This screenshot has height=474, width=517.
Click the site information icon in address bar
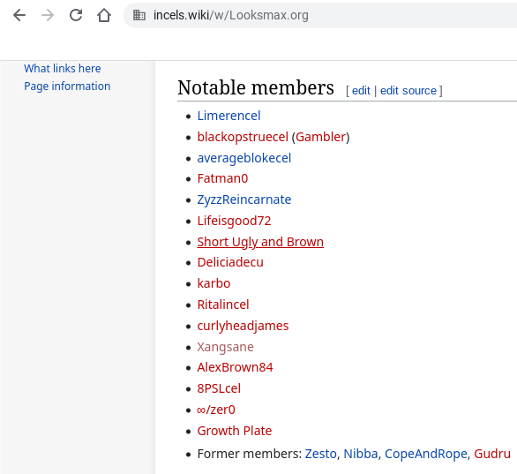tap(139, 15)
